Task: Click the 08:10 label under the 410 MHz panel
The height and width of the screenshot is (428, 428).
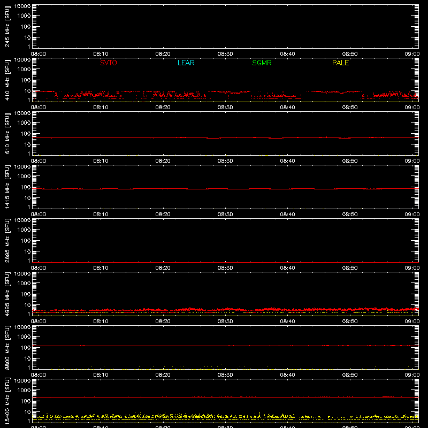Action: 101,108
